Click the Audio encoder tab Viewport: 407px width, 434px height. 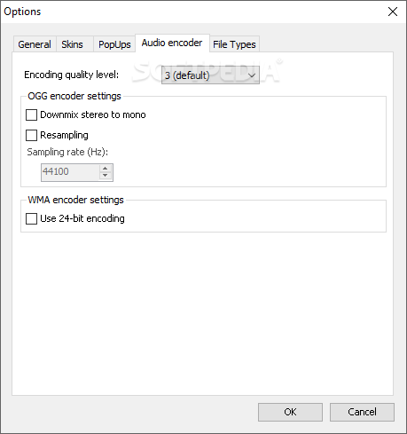pos(172,43)
